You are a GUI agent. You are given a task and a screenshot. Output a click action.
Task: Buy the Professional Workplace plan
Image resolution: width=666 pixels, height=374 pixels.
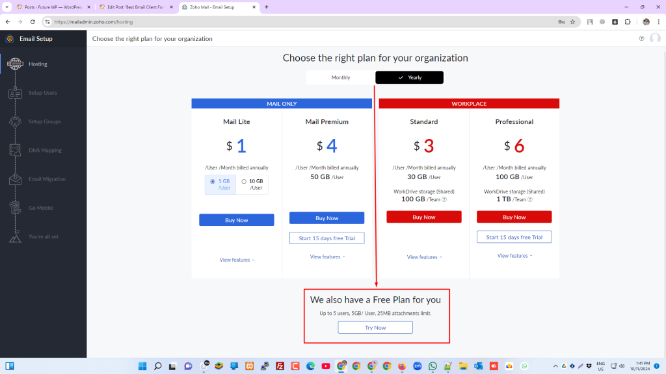[514, 217]
